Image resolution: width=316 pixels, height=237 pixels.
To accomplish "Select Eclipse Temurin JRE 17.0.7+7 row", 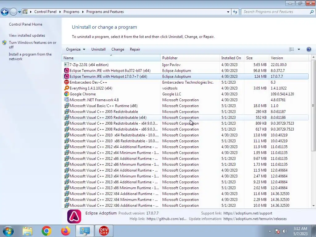I will coord(185,77).
